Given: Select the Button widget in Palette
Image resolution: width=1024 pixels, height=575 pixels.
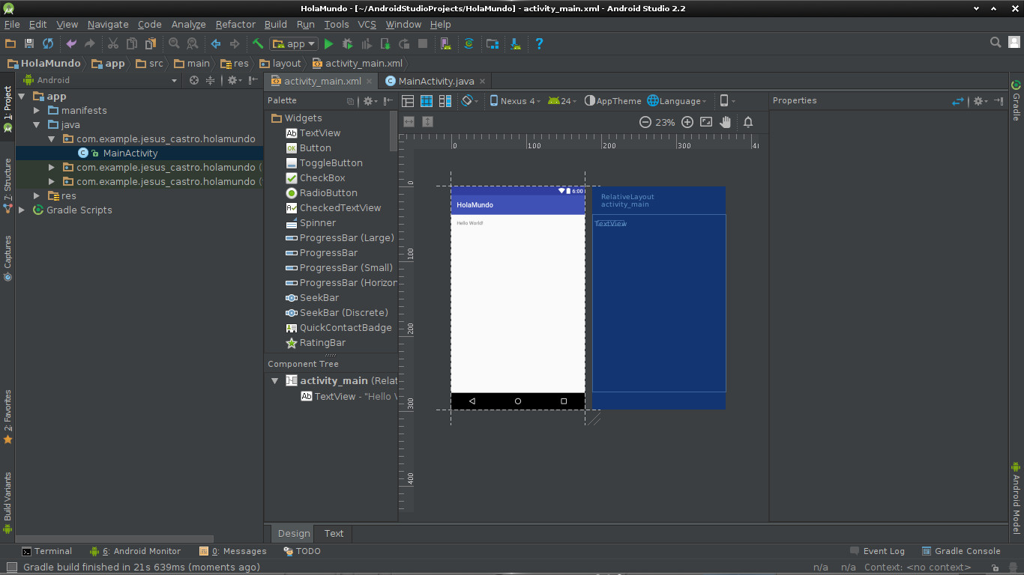Looking at the screenshot, I should pos(315,148).
